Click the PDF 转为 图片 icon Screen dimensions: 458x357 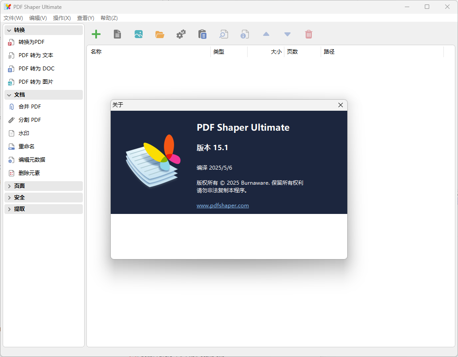tap(11, 82)
